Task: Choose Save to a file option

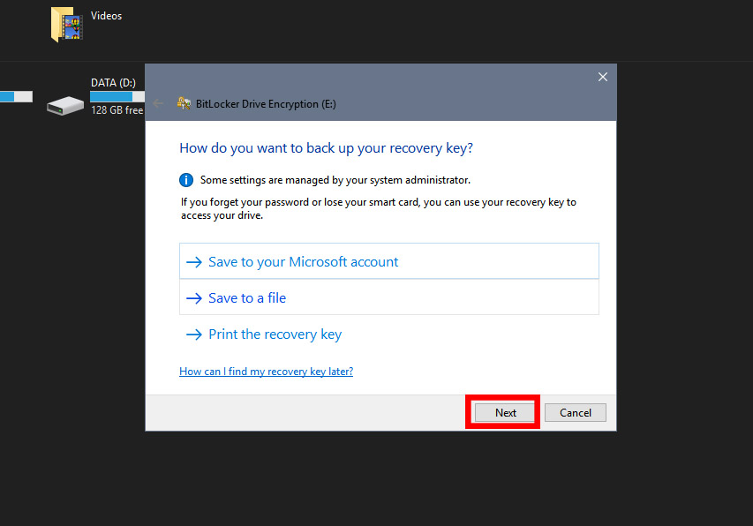Action: tap(247, 298)
